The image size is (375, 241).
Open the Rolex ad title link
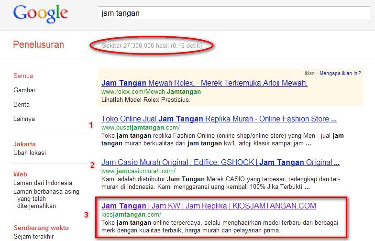205,83
